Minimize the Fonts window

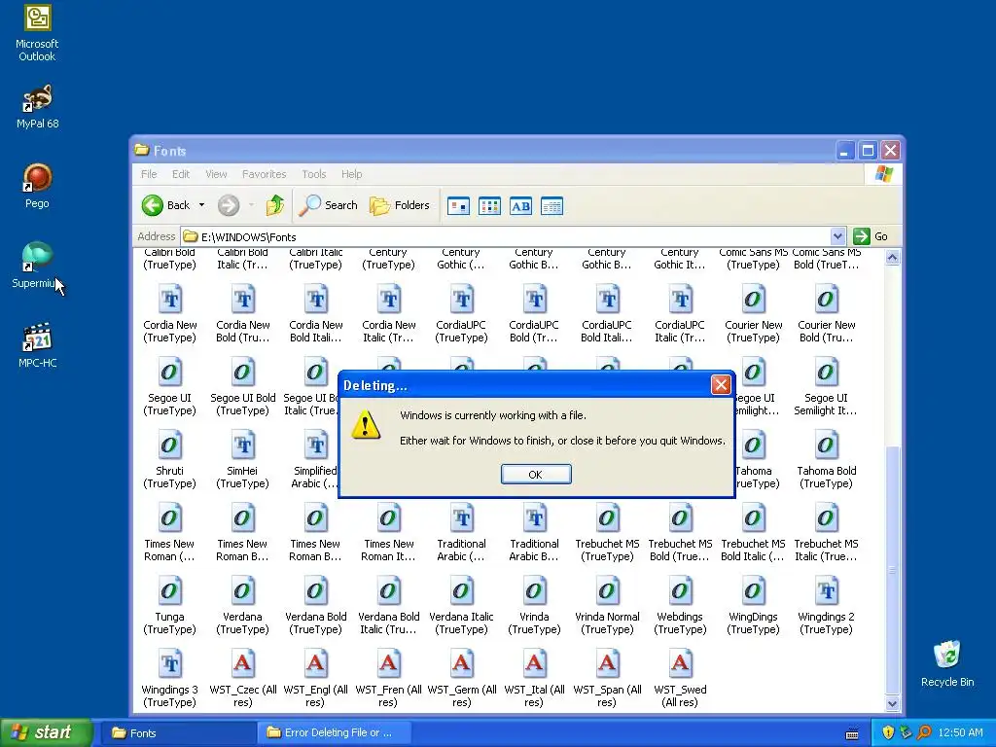pos(844,151)
